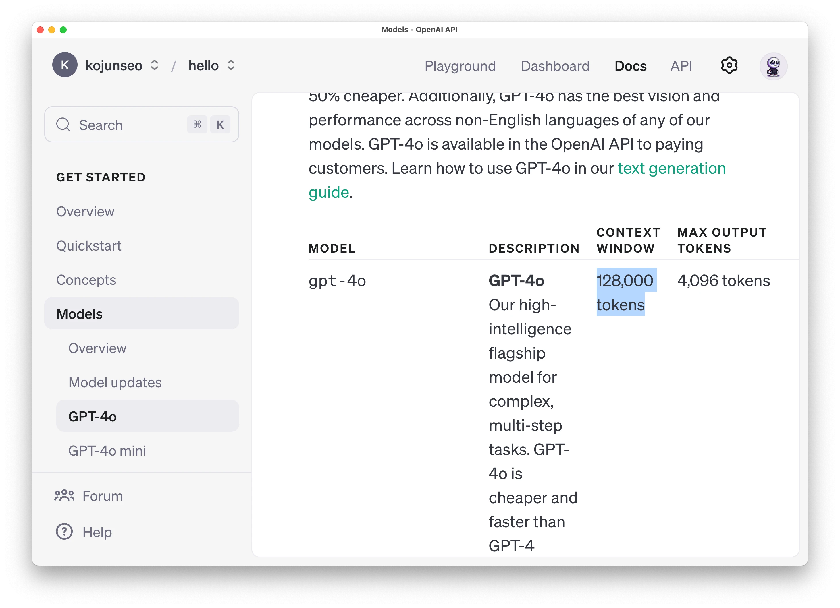Switch to the Docs tab

coord(630,66)
